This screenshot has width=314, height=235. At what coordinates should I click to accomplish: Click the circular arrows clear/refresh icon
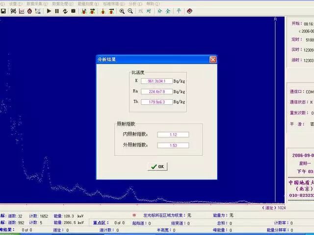point(65,11)
